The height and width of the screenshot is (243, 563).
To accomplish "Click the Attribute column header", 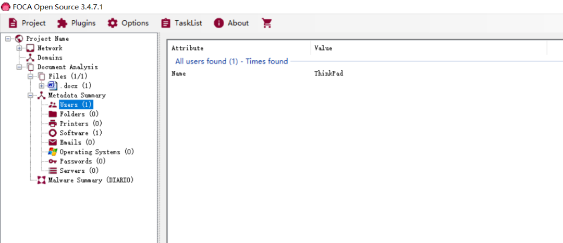I will tap(240, 48).
